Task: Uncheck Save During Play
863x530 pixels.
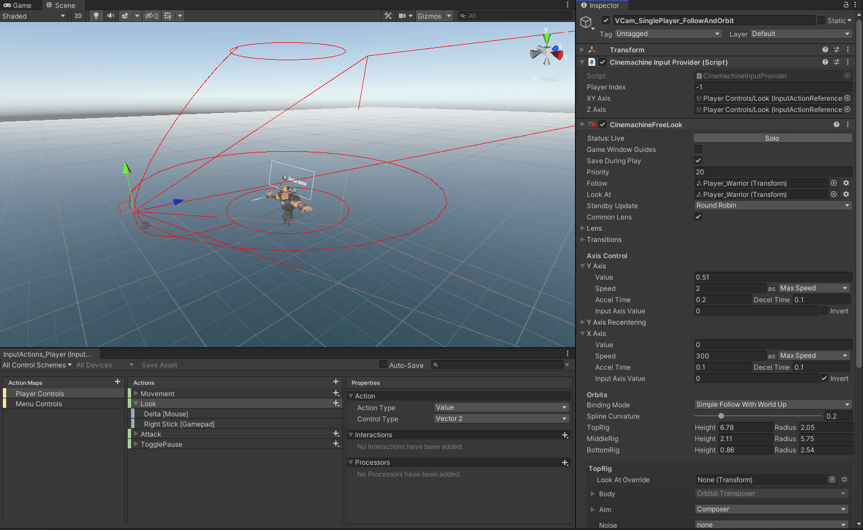Action: (x=698, y=160)
